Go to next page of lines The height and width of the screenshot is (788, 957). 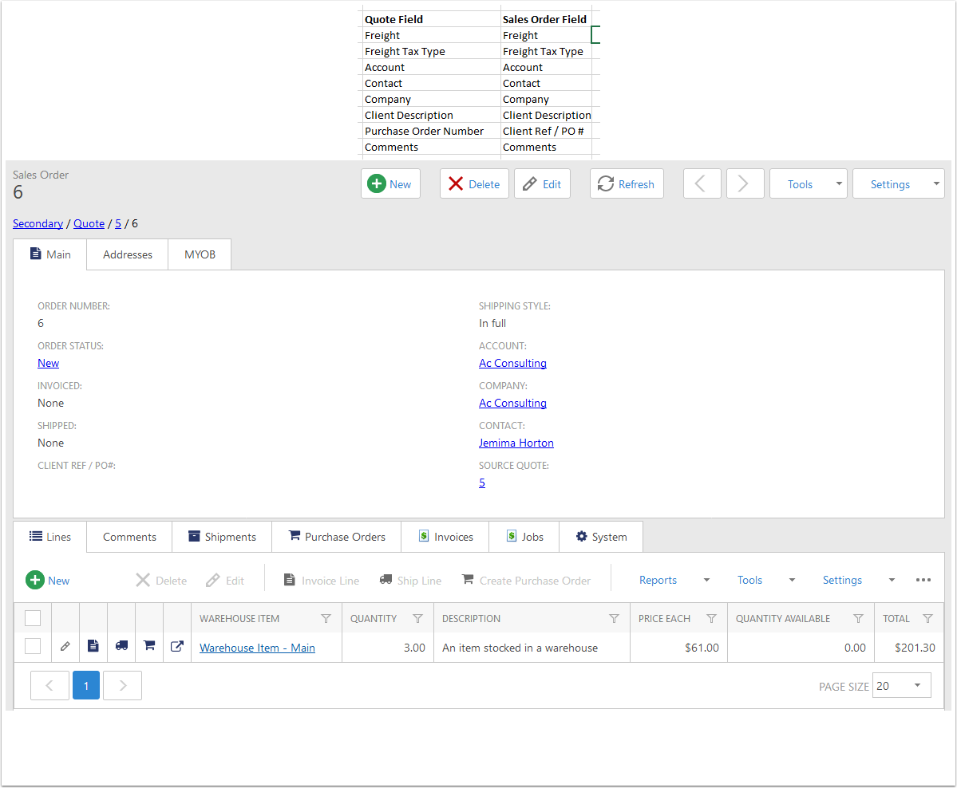click(123, 686)
